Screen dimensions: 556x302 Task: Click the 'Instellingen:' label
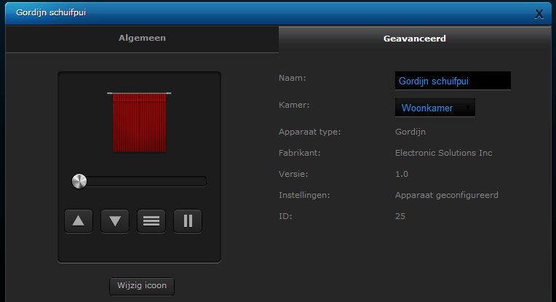tap(304, 195)
